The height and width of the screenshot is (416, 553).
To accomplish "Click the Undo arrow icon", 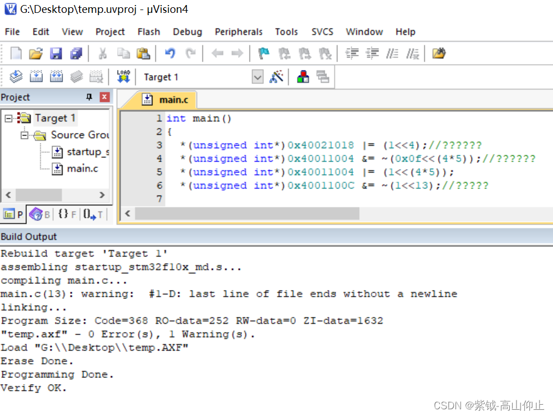I will tap(170, 54).
